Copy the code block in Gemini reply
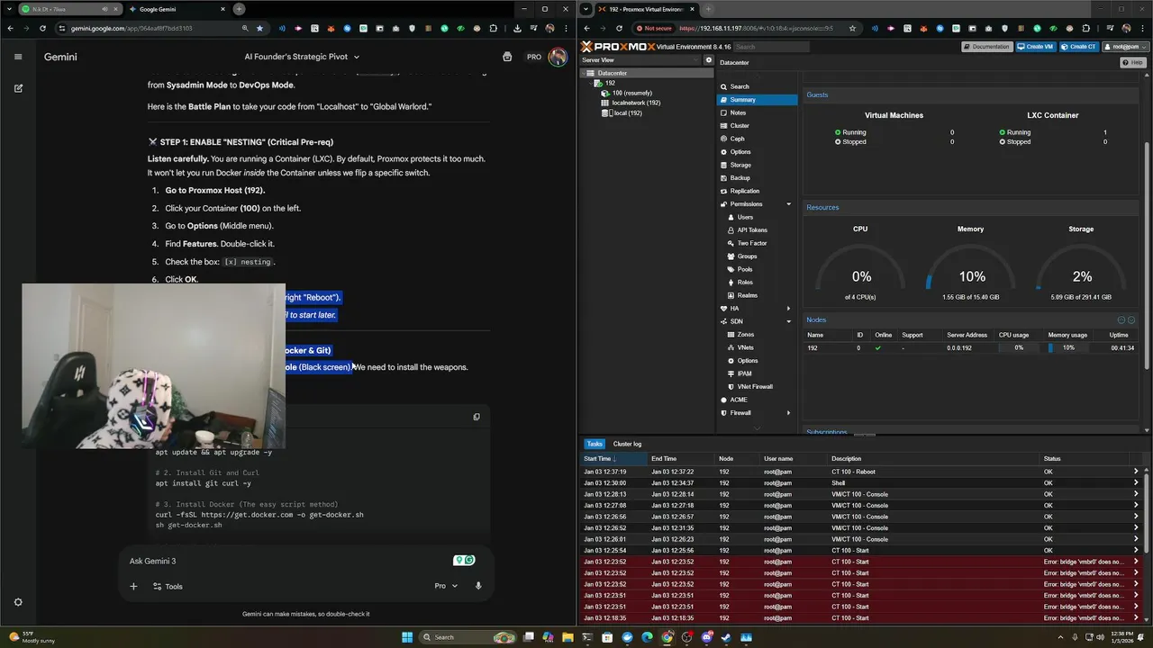Image resolution: width=1153 pixels, height=648 pixels. click(x=477, y=417)
